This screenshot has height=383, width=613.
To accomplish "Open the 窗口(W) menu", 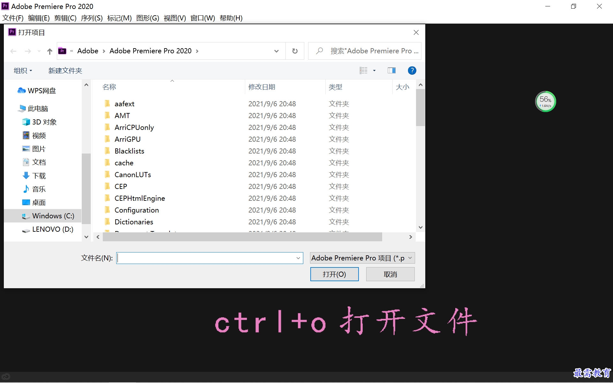I will tap(203, 18).
